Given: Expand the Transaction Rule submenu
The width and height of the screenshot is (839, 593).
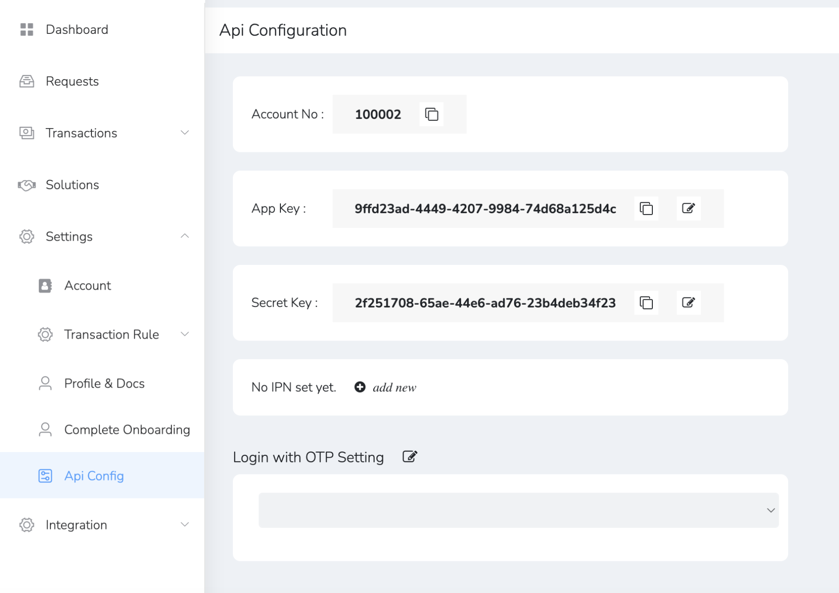Looking at the screenshot, I should (185, 334).
